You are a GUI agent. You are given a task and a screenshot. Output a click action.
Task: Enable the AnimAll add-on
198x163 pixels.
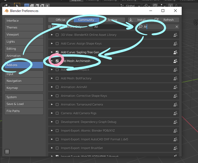[57, 87]
